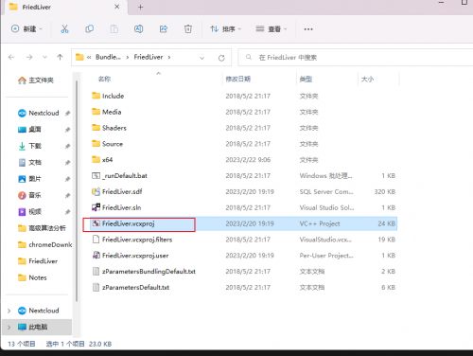Select the FriedLiver window tab

point(65,8)
